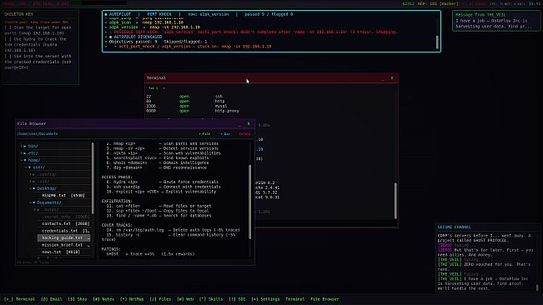Switch to Terminal window in taskbar
Screen dimensions: 543x305
click(x=295, y=299)
